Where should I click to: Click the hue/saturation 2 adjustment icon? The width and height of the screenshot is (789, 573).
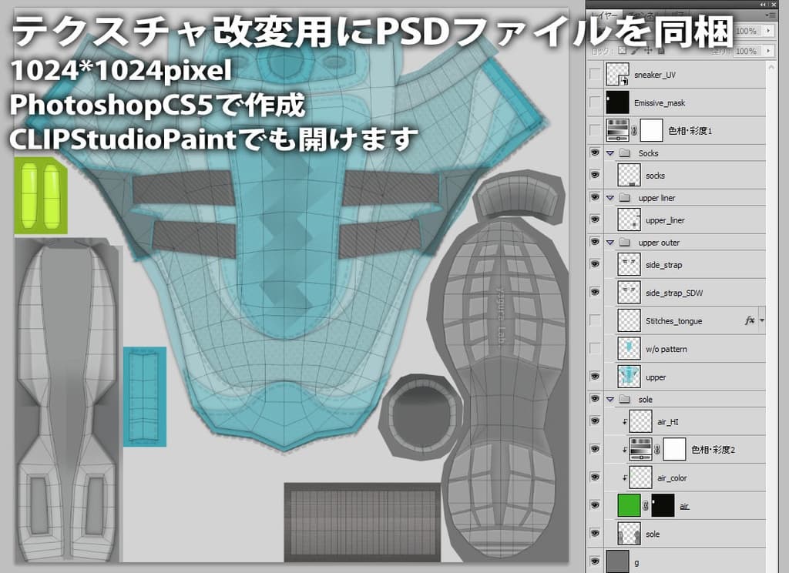[x=641, y=449]
